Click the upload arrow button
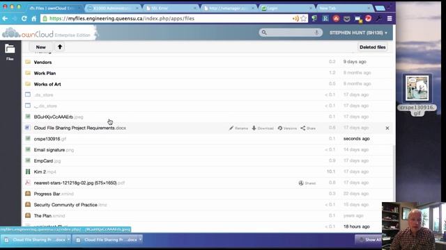446x250 pixels. click(60, 47)
